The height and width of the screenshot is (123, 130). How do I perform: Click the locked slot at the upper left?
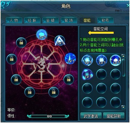click(x=21, y=43)
